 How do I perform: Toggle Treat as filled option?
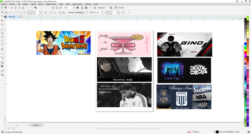click(x=123, y=12)
